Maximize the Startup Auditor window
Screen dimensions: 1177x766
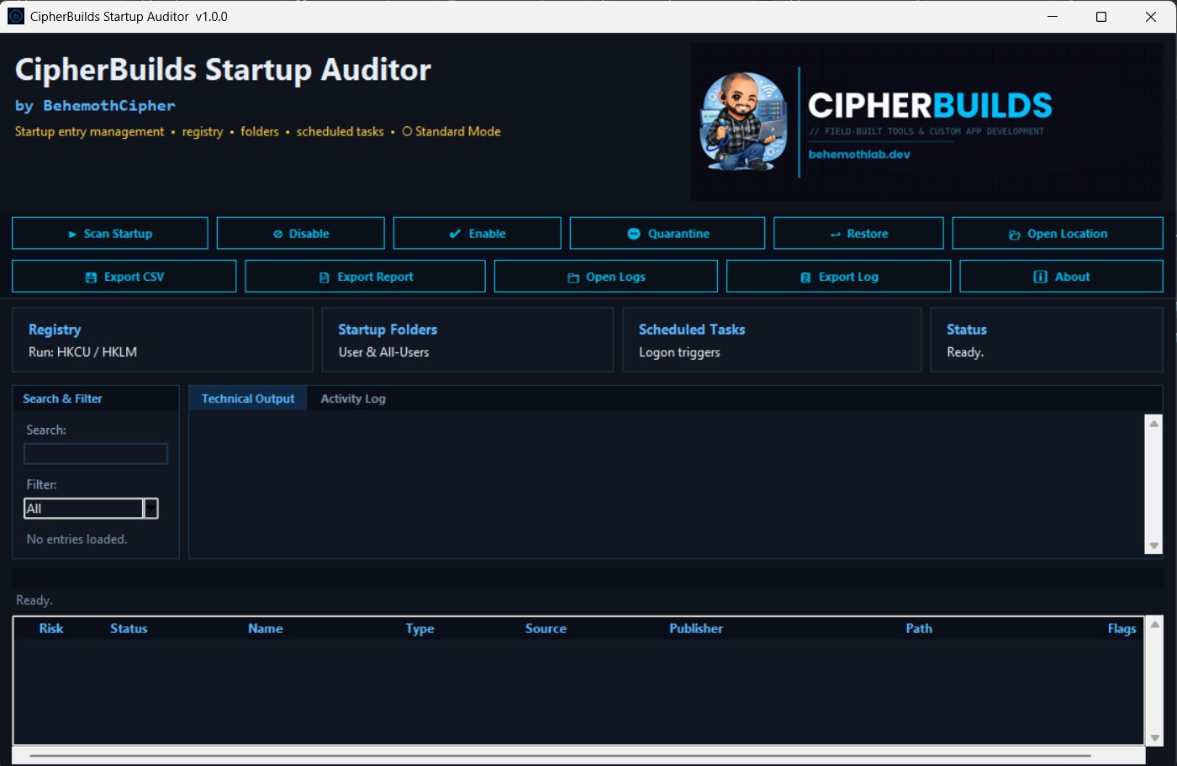click(x=1101, y=16)
